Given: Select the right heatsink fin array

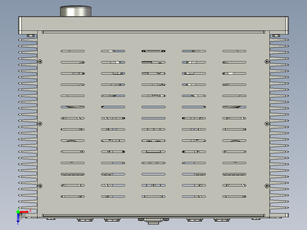Looking at the screenshot, I should (x=279, y=125).
